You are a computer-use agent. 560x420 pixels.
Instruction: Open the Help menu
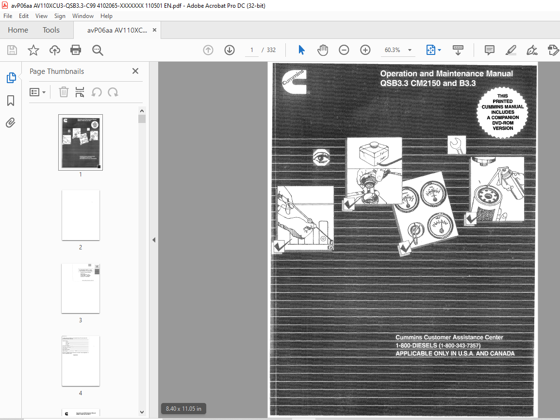click(x=106, y=16)
